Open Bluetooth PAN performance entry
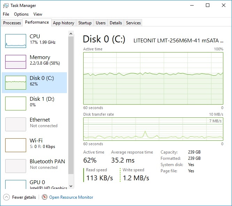232x206 pixels. [x=34, y=166]
